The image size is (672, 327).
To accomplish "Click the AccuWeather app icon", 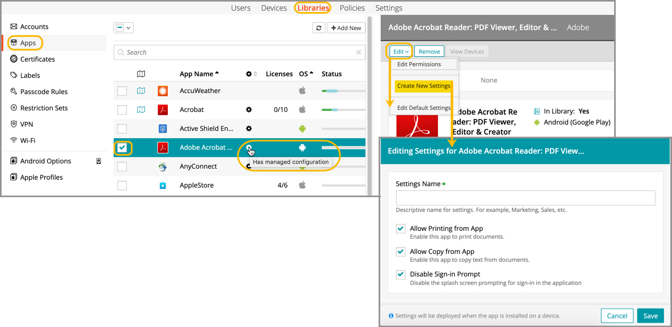I will (x=163, y=91).
